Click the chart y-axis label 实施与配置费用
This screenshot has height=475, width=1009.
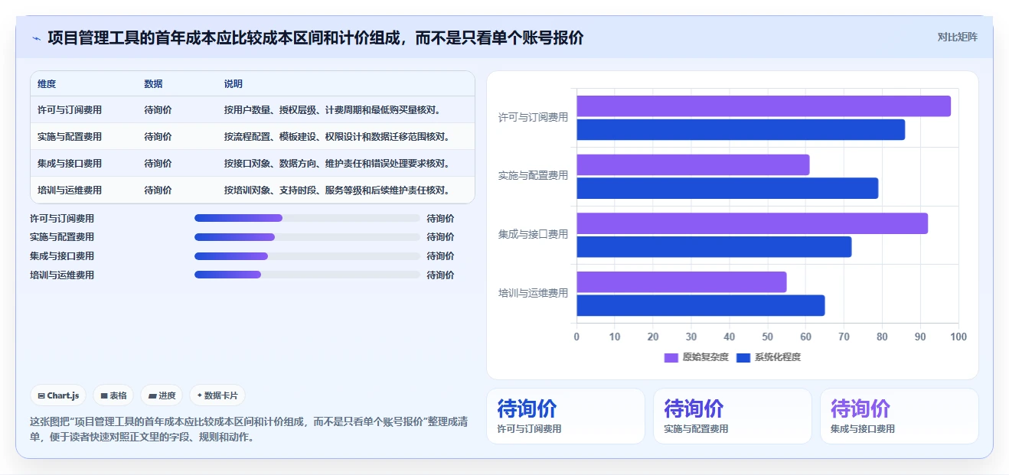pos(534,176)
